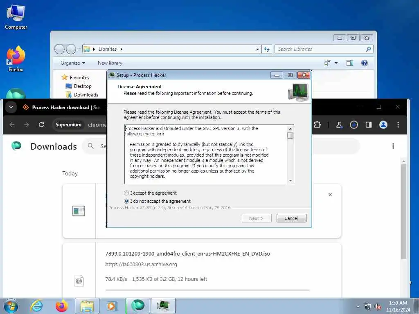This screenshot has width=419, height=314.
Task: Open the view options dropdown arrow
Action: click(336, 63)
